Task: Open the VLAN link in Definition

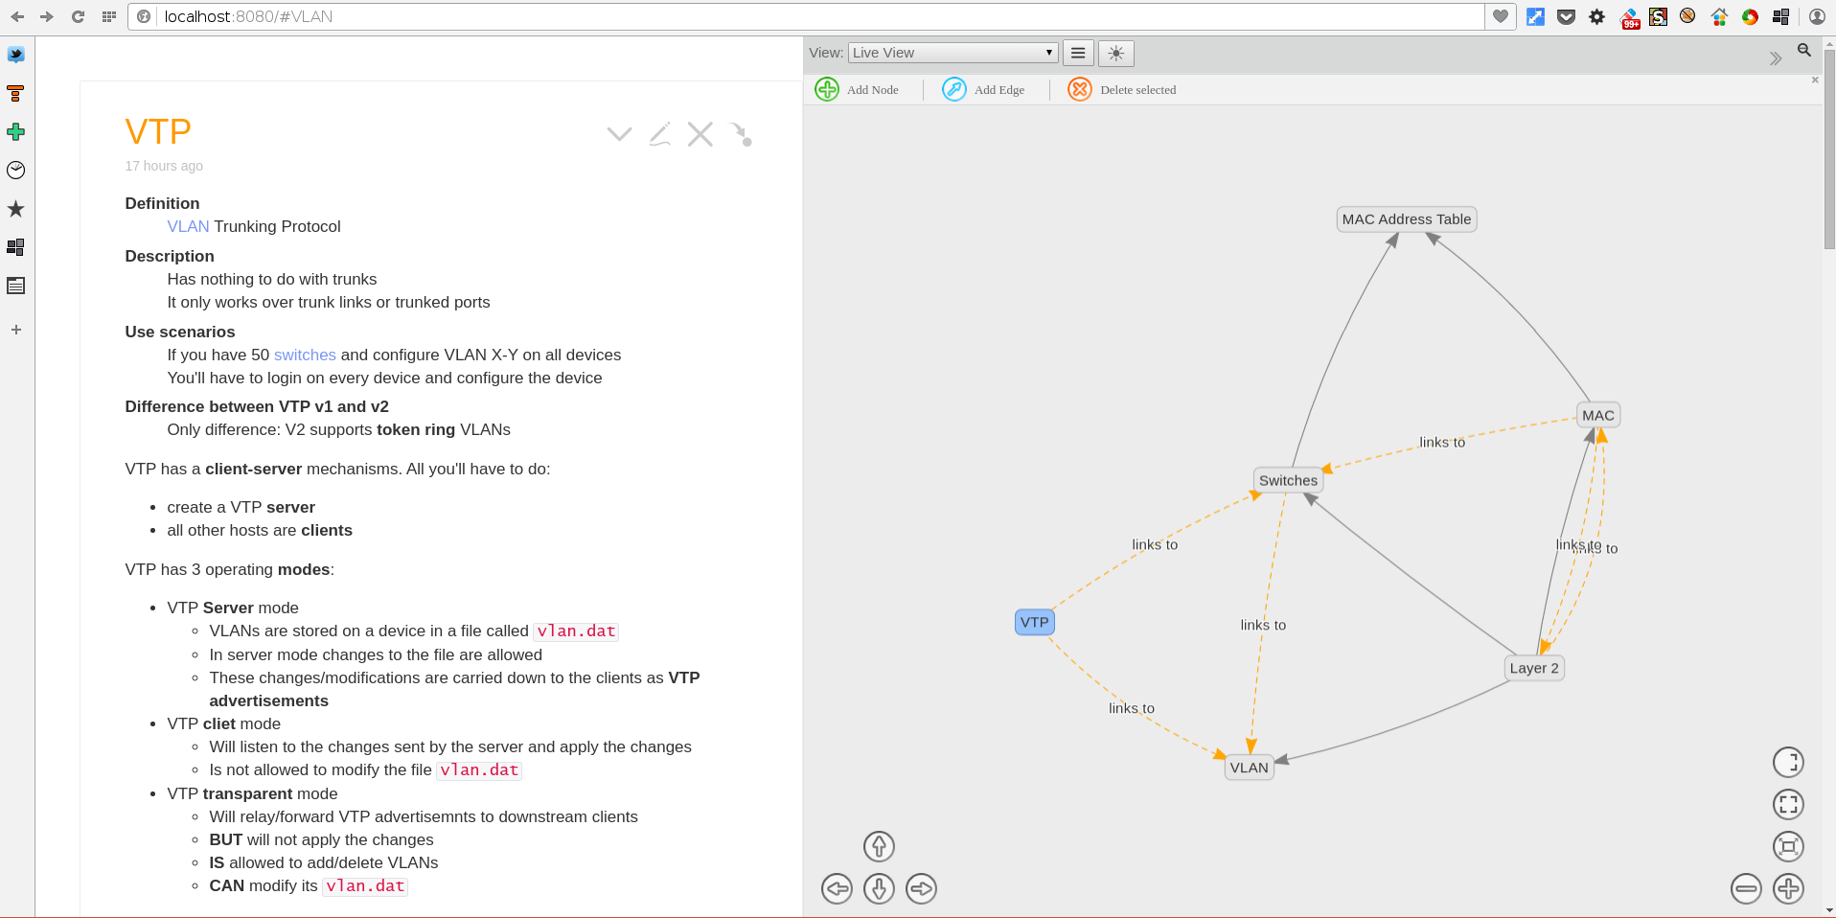Action: point(188,226)
